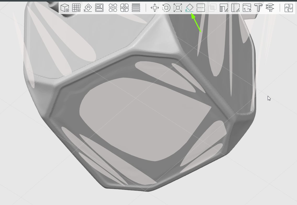Select the Measure caliper tool

click(x=270, y=8)
